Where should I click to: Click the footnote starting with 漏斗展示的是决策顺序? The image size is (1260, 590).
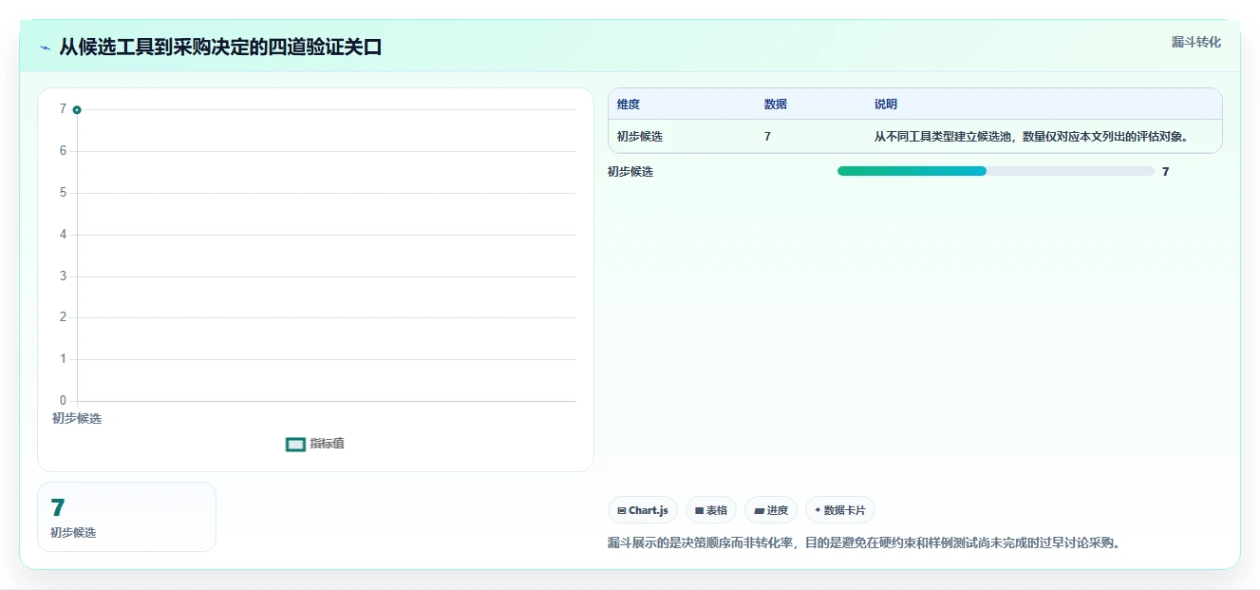864,543
